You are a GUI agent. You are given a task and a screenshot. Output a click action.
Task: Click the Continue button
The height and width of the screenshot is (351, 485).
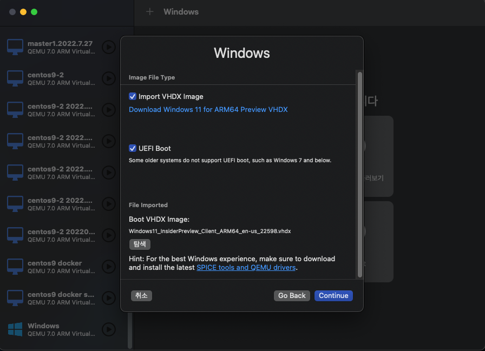pos(333,296)
